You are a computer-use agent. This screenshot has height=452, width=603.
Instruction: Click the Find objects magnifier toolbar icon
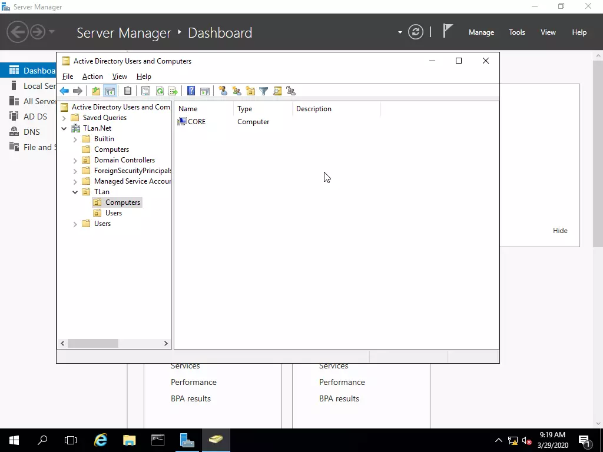click(277, 91)
